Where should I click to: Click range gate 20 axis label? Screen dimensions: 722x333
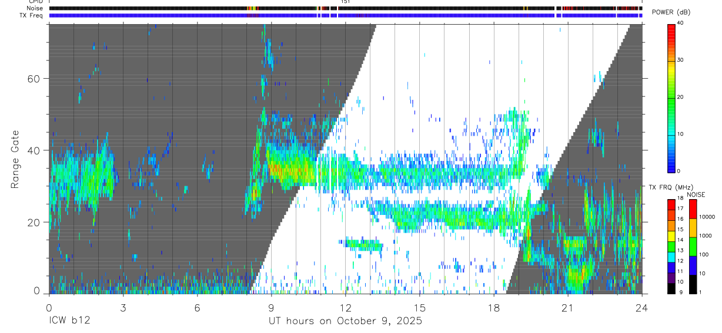point(34,222)
